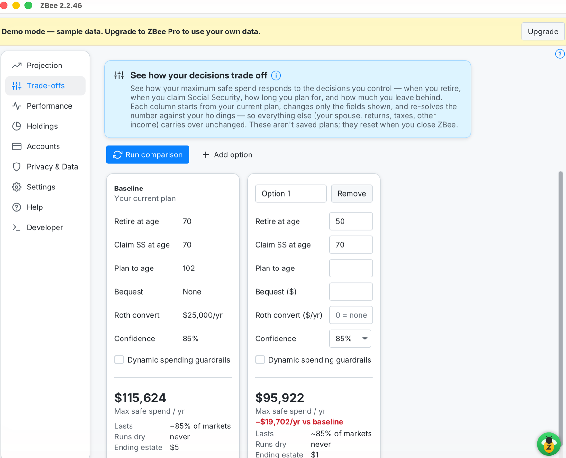566x458 pixels.
Task: Open the Projection page
Action: [45, 66]
